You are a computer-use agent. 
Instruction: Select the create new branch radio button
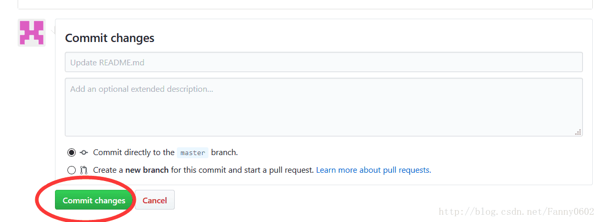(x=72, y=170)
